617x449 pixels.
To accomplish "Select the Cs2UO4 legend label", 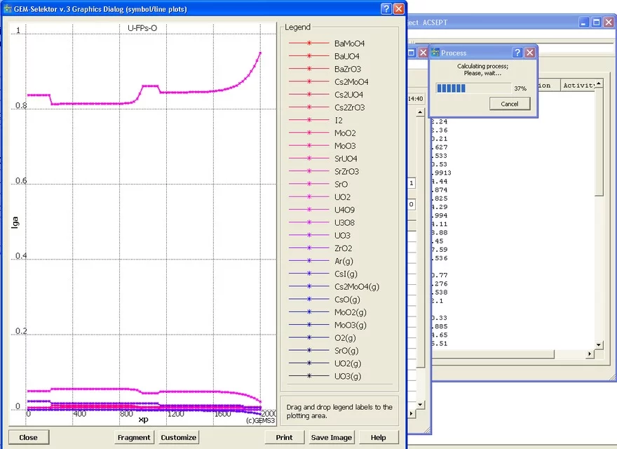I will point(348,95).
